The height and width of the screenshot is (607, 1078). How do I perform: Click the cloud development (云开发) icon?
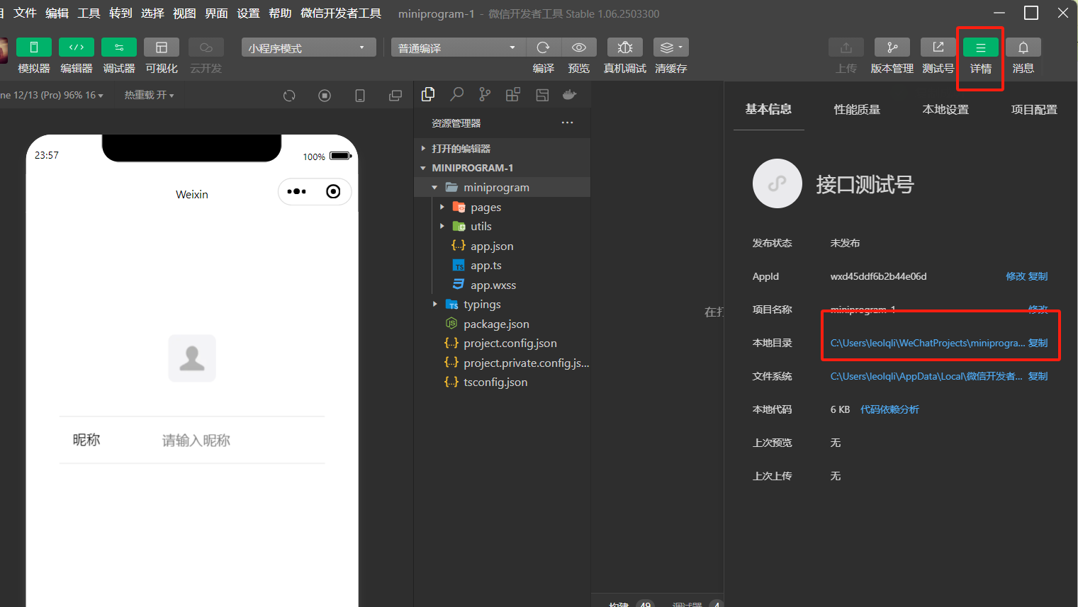click(206, 47)
